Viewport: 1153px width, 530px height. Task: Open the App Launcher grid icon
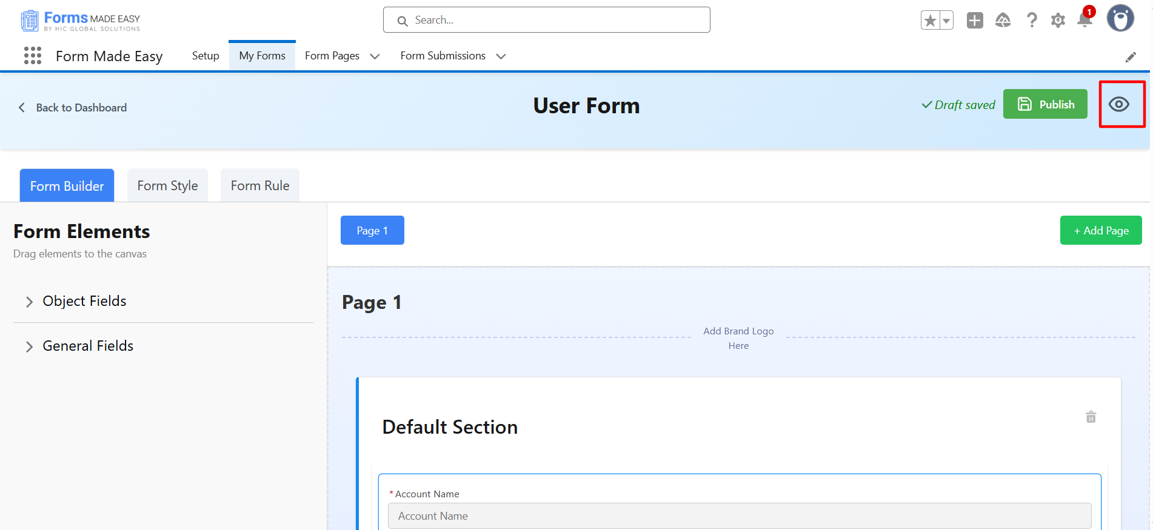click(x=33, y=56)
